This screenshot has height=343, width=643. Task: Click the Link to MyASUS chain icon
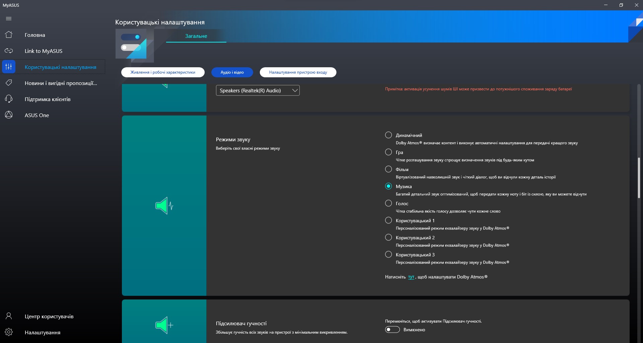(x=9, y=51)
